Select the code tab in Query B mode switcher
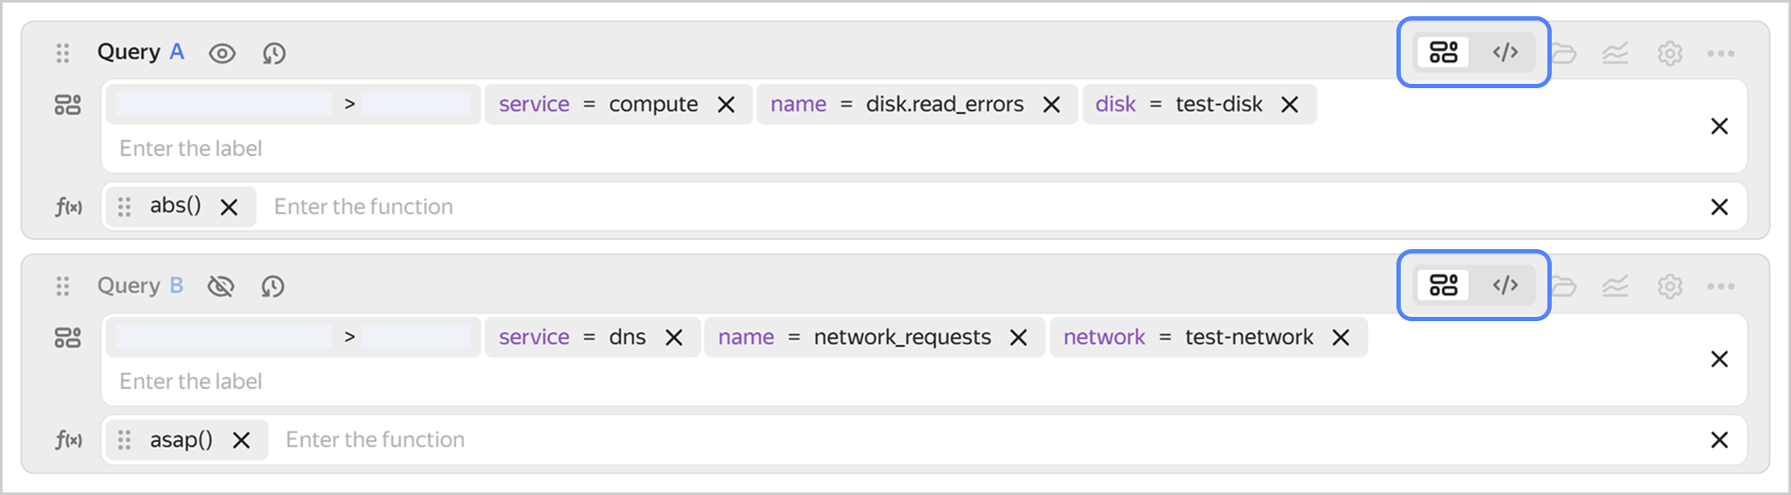 (1506, 286)
